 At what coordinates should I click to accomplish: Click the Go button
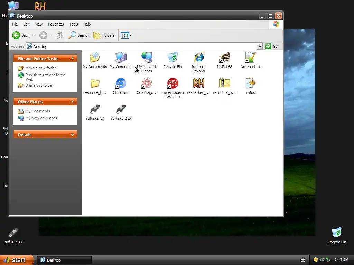(x=271, y=46)
